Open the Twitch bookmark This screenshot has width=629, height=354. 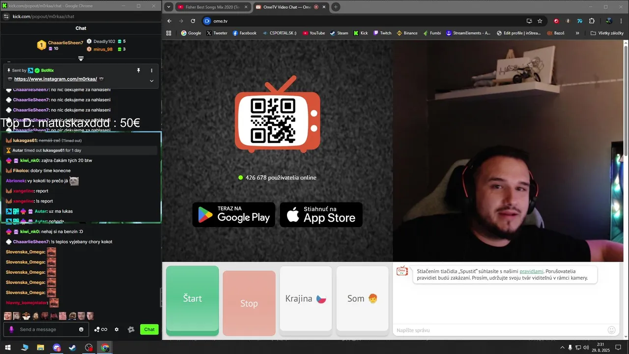point(382,33)
